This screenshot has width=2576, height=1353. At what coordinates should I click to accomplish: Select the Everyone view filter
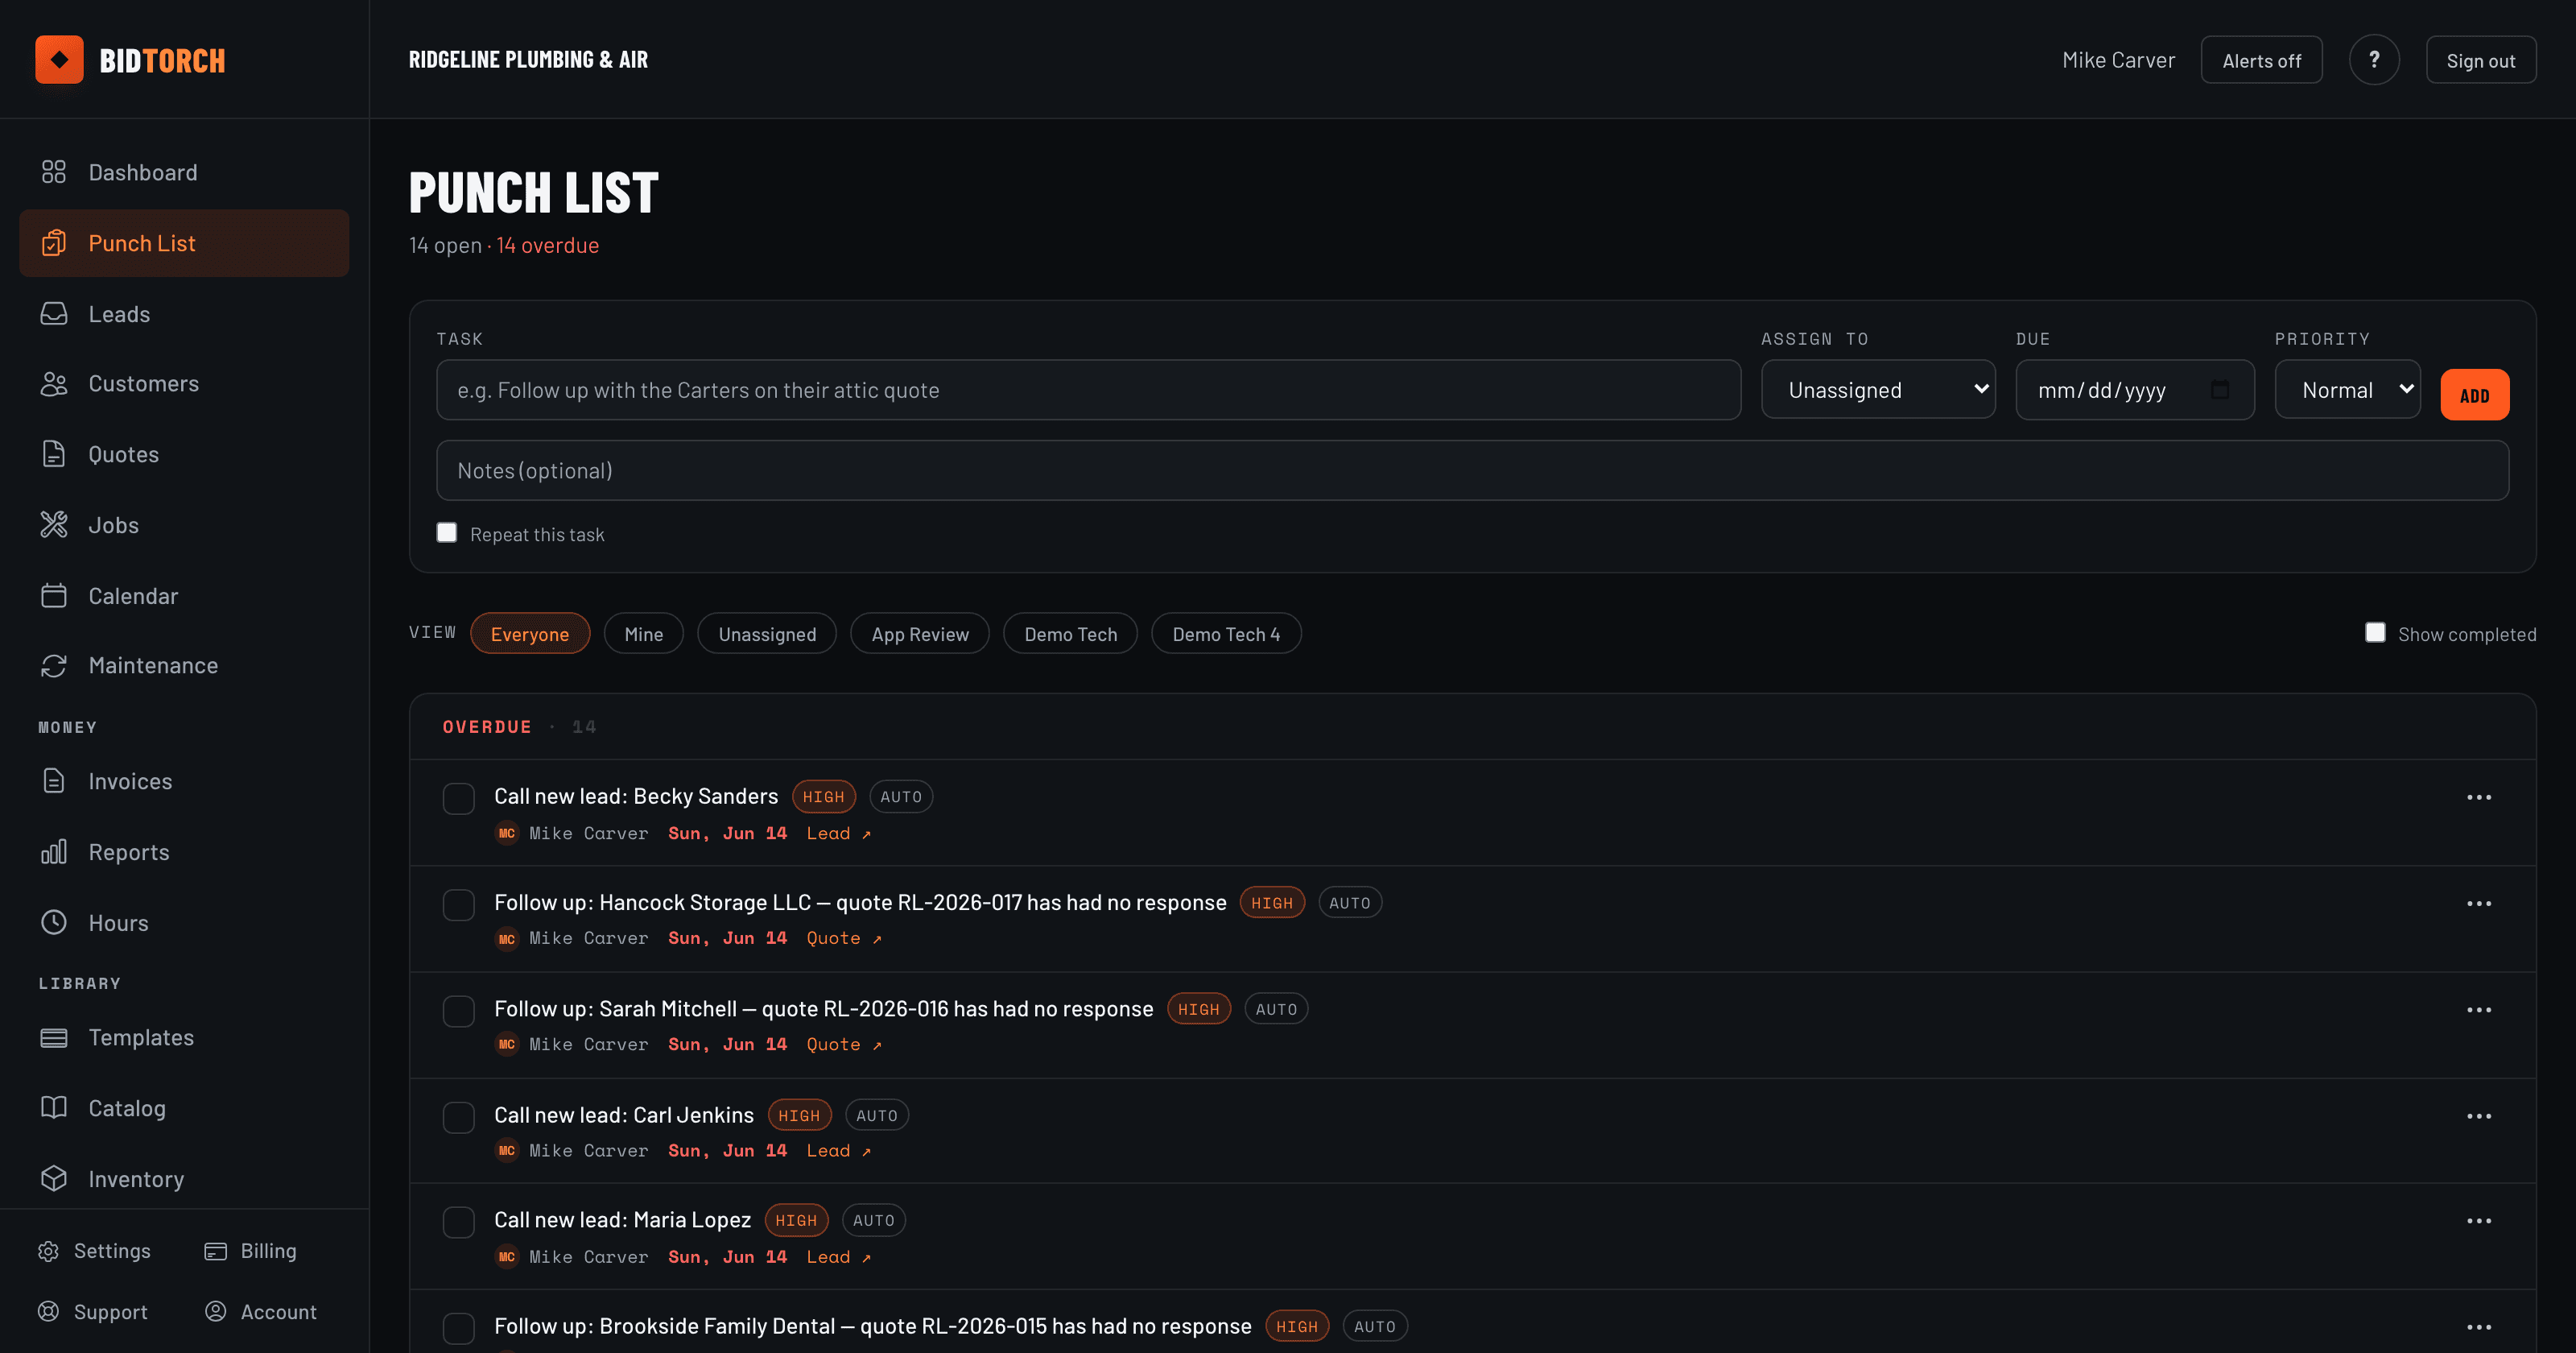pyautogui.click(x=530, y=634)
